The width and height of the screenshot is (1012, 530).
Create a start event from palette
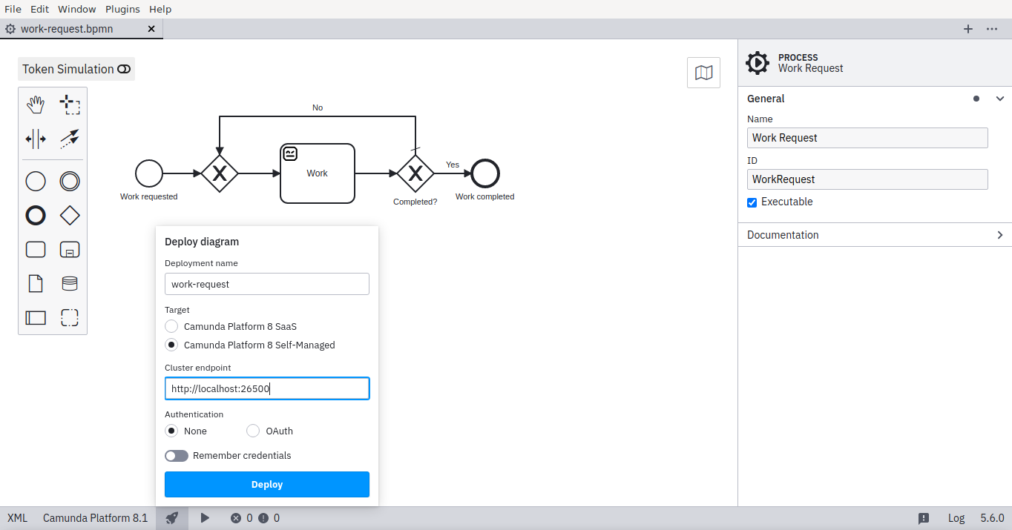tap(36, 181)
